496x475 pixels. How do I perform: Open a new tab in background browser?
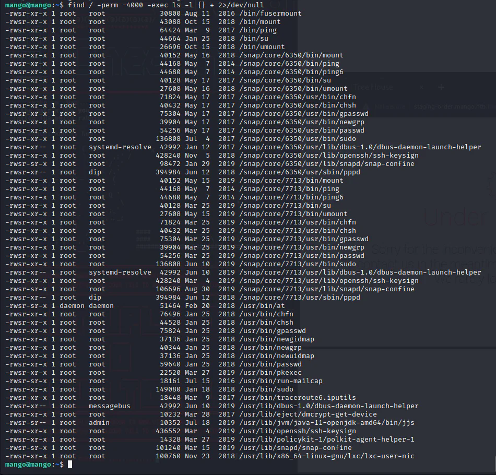click(x=441, y=87)
